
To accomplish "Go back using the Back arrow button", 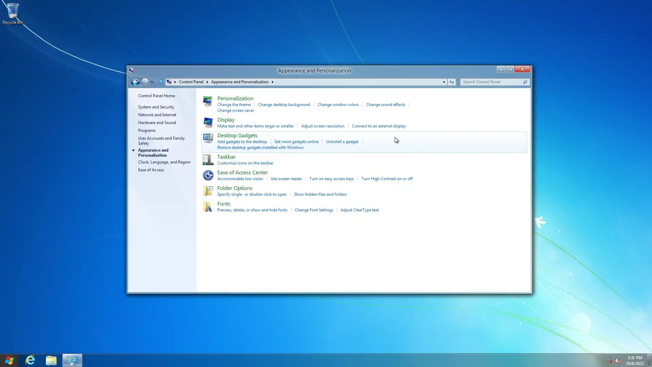I will pos(135,82).
